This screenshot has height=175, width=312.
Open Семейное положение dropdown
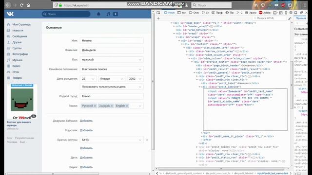pyautogui.click(x=112, y=69)
